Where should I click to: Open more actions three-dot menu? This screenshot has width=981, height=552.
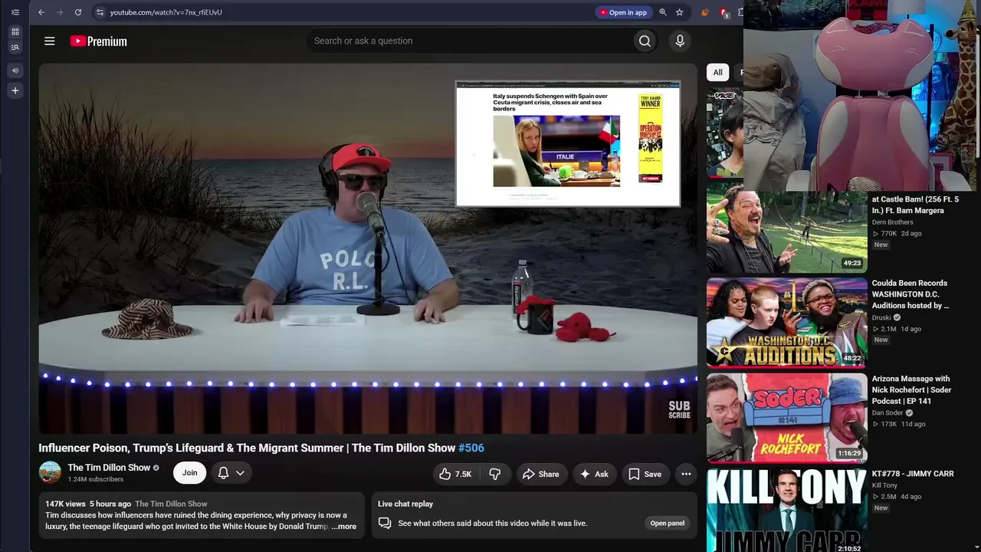click(x=686, y=474)
